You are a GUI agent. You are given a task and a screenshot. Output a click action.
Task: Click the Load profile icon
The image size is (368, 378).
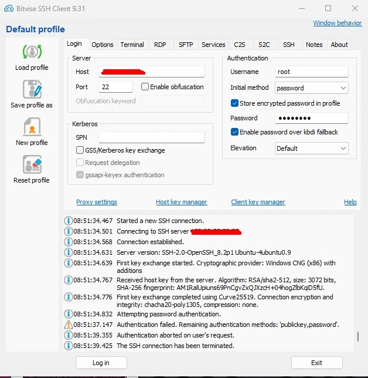tap(32, 52)
